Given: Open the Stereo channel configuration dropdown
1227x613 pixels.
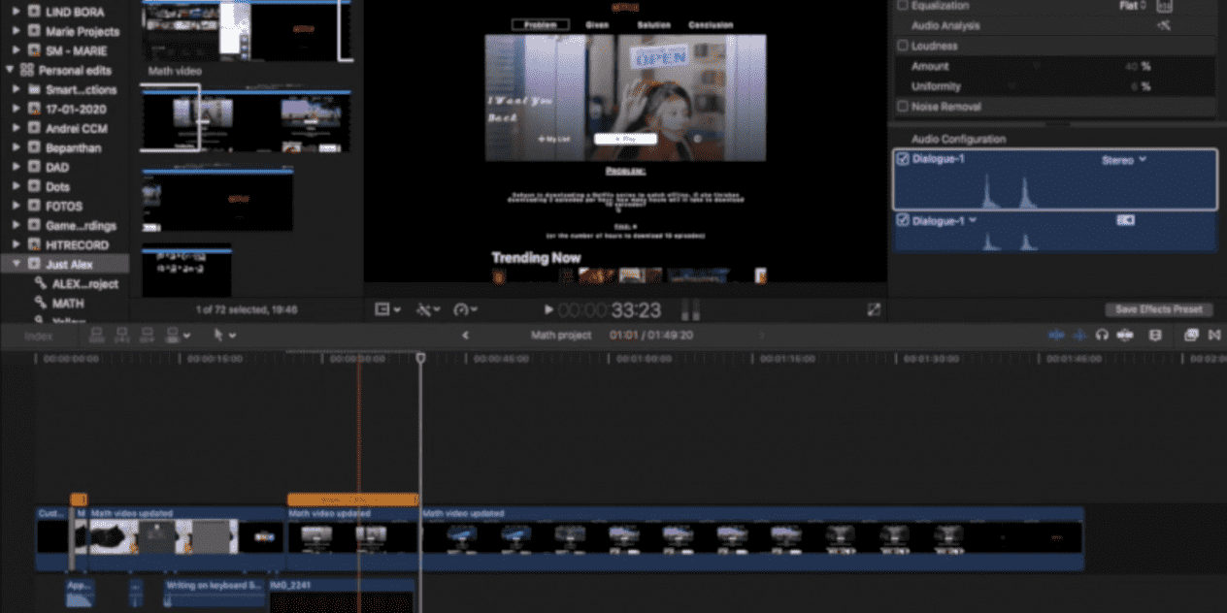Looking at the screenshot, I should pyautogui.click(x=1124, y=160).
